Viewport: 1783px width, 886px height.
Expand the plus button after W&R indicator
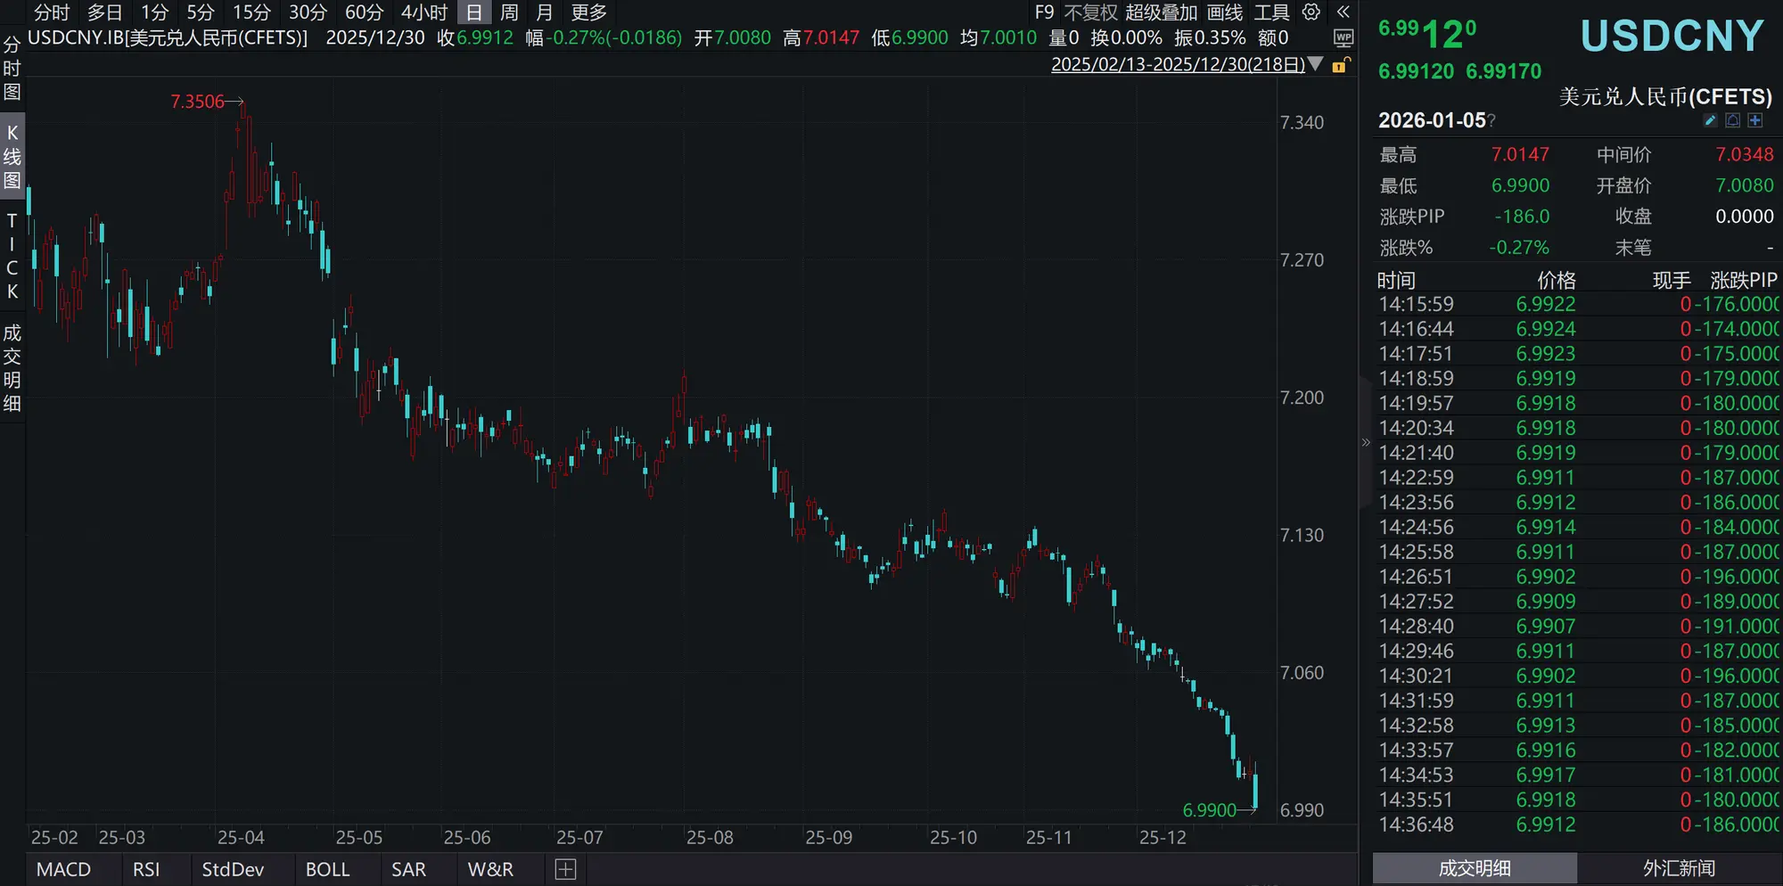tap(565, 868)
